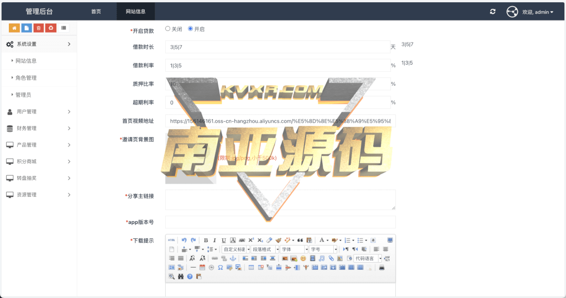Open the 字号 font size dropdown
This screenshot has height=298, width=566.
[x=324, y=249]
